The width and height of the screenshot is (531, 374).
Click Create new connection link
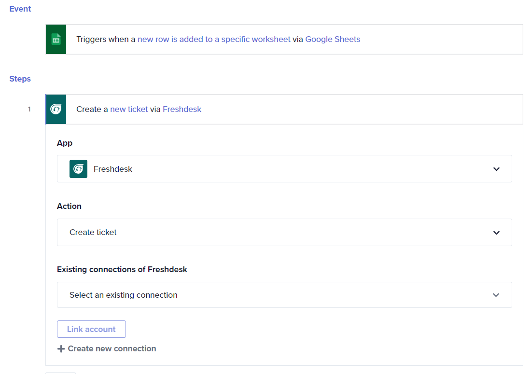(112, 348)
